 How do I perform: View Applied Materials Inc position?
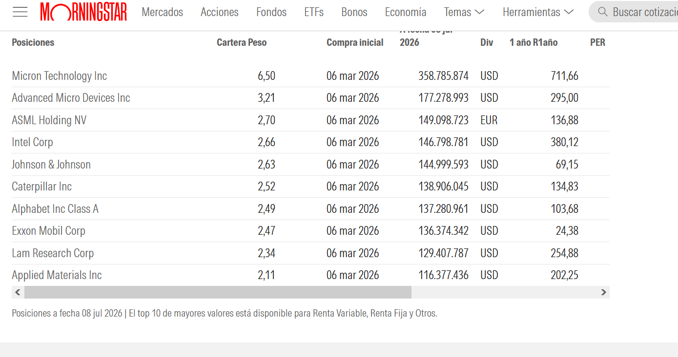[x=57, y=275]
